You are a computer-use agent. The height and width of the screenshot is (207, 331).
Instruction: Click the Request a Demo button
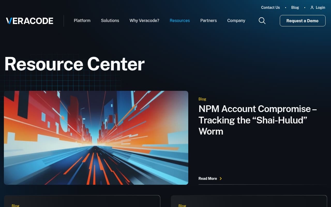303,21
